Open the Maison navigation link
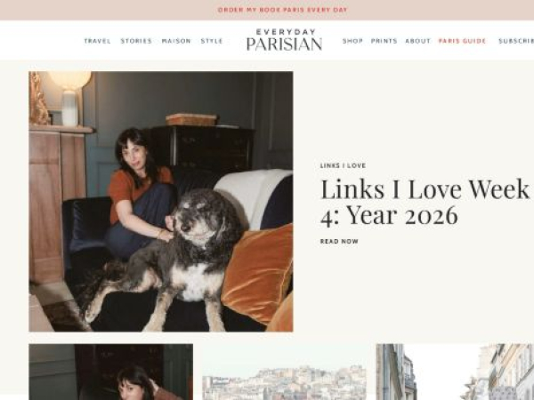534x400 pixels. [176, 41]
